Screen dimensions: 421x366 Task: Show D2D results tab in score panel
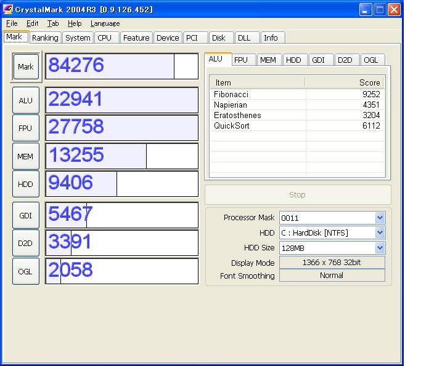pos(346,60)
